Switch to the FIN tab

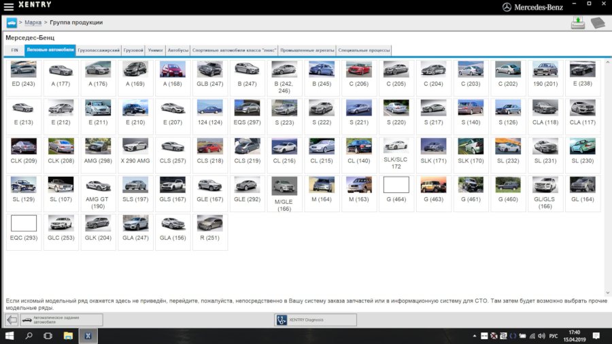(x=14, y=50)
